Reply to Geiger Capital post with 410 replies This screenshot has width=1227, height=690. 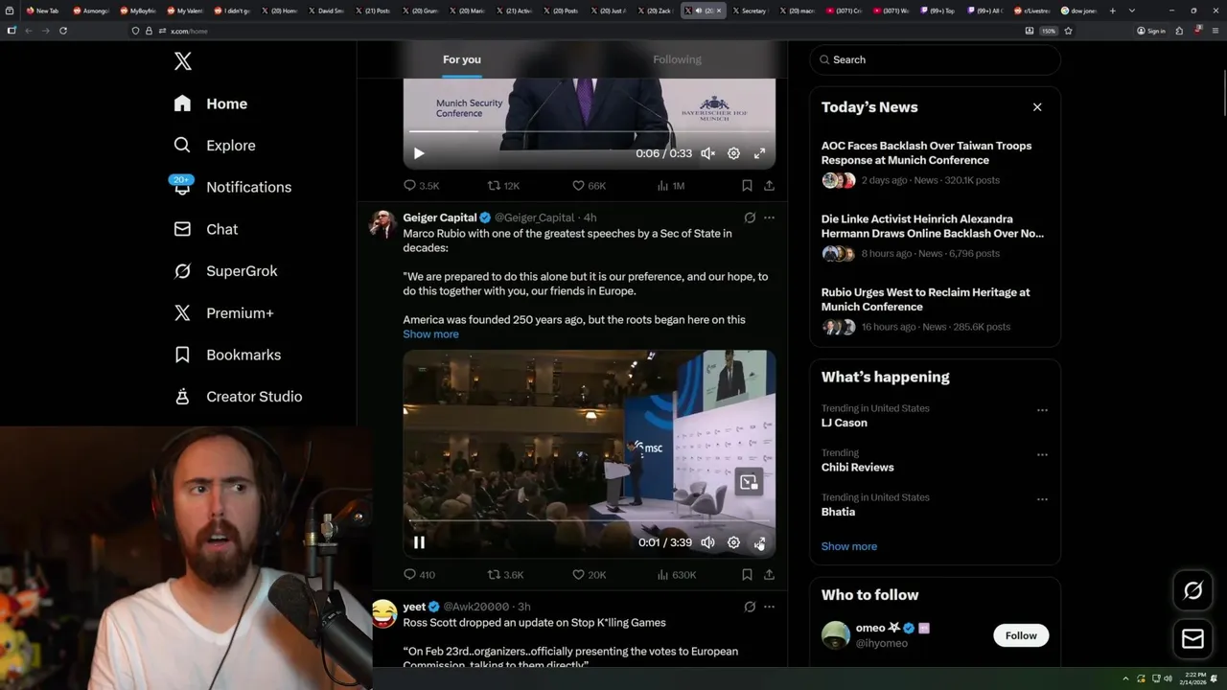pos(419,575)
